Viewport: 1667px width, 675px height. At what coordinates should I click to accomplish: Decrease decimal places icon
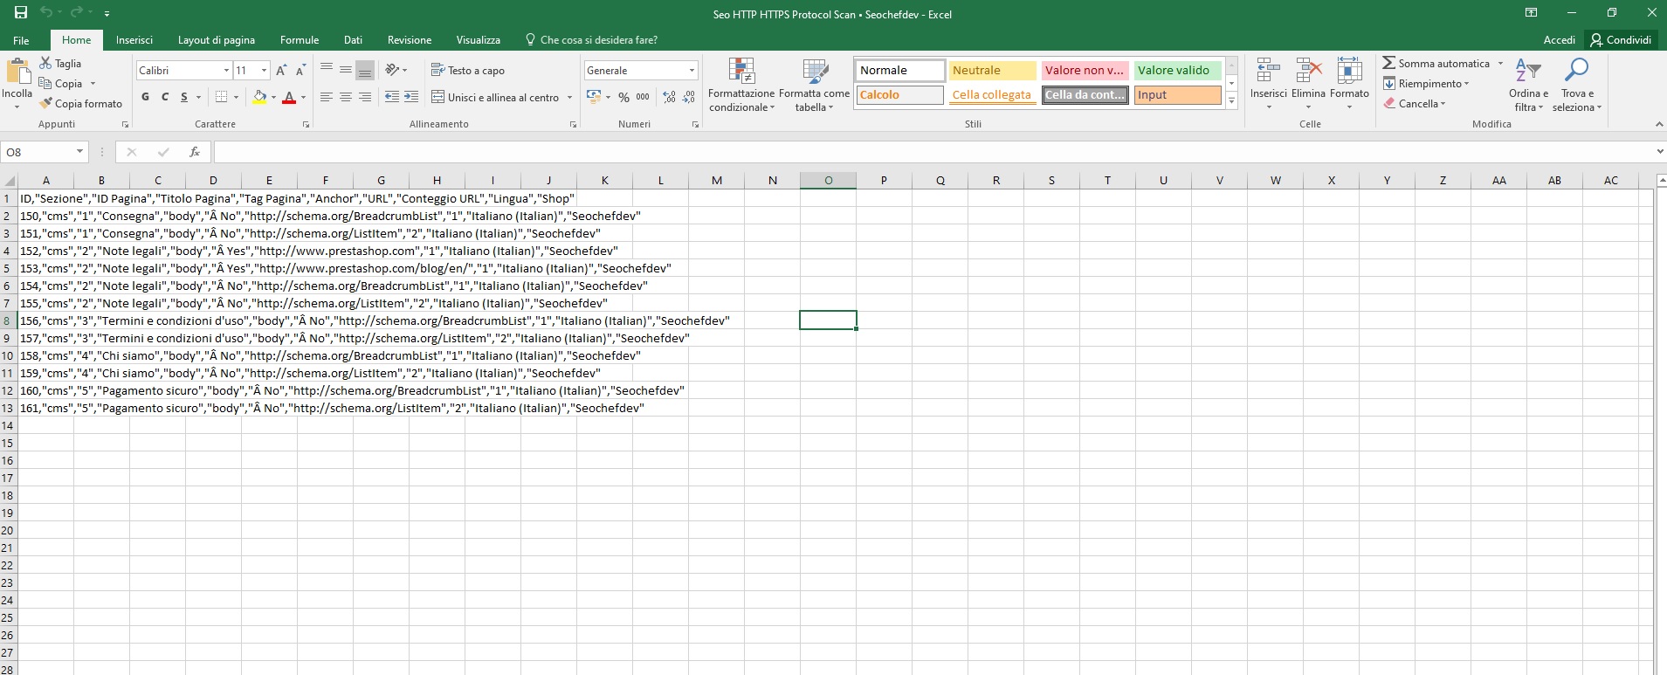[x=689, y=97]
